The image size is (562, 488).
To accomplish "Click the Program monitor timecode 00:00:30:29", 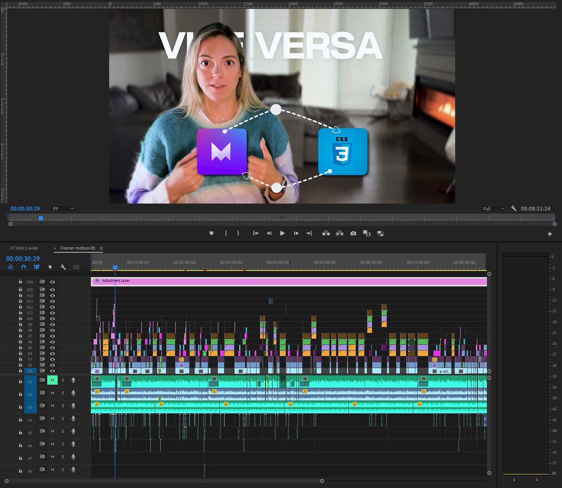I will [x=25, y=208].
